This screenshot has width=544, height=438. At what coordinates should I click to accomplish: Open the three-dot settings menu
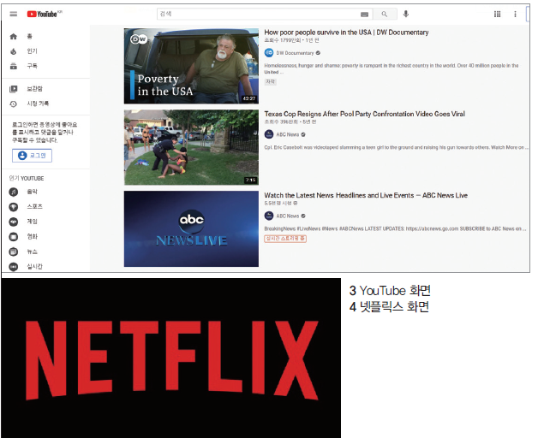515,14
